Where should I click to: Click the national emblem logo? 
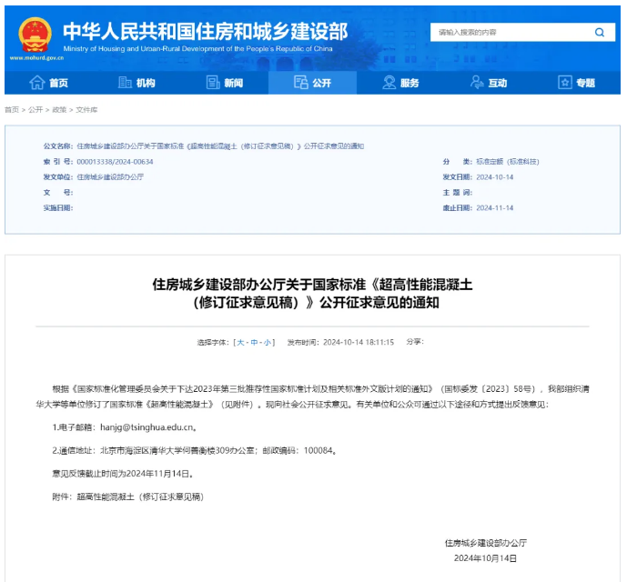coord(35,33)
